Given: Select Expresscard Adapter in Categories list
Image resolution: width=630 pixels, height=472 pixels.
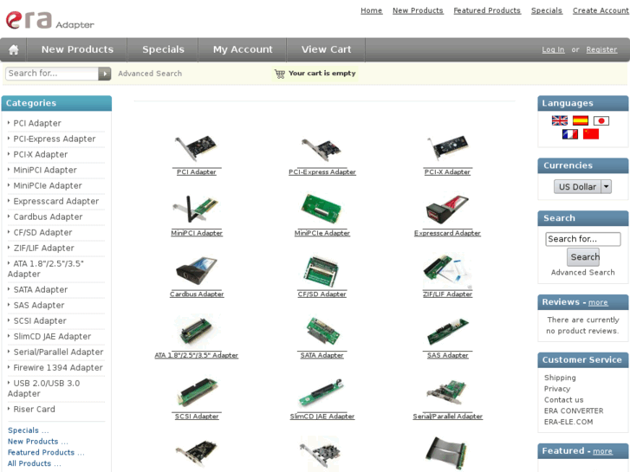Looking at the screenshot, I should pos(55,201).
